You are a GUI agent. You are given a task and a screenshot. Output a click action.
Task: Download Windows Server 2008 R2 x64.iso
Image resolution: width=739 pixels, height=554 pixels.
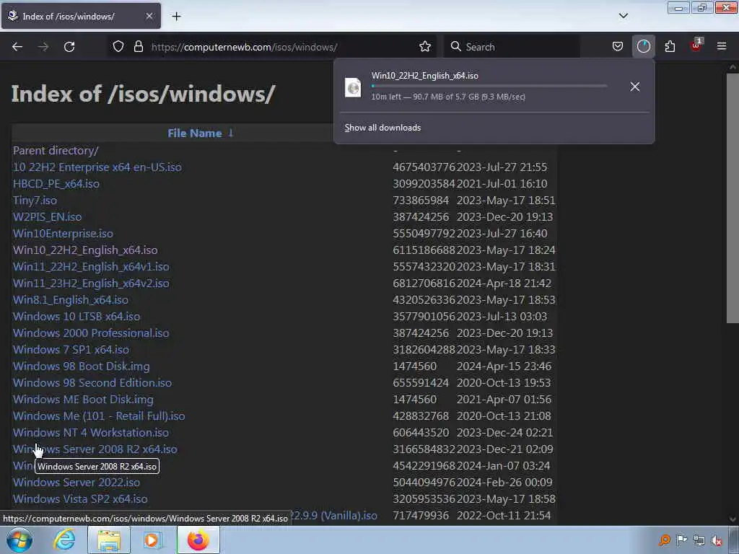(95, 449)
